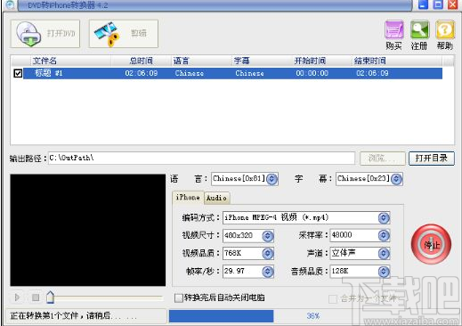The height and width of the screenshot is (326, 462).
Task: Click the start time column header
Action: (322, 61)
